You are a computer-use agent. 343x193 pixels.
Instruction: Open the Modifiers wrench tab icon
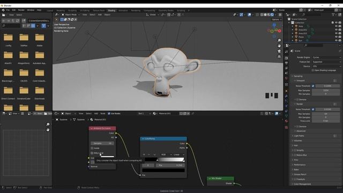286,96
